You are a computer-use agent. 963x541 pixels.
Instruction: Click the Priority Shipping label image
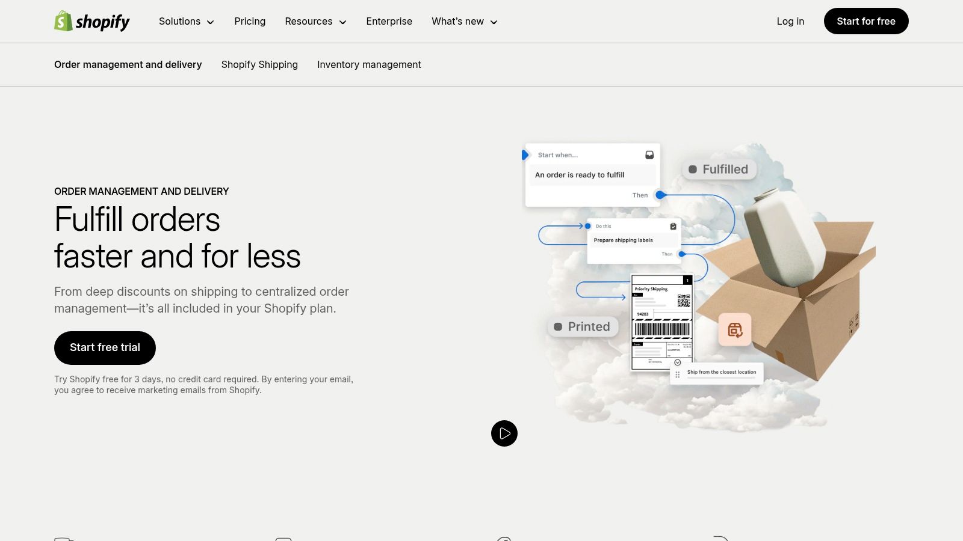662,322
